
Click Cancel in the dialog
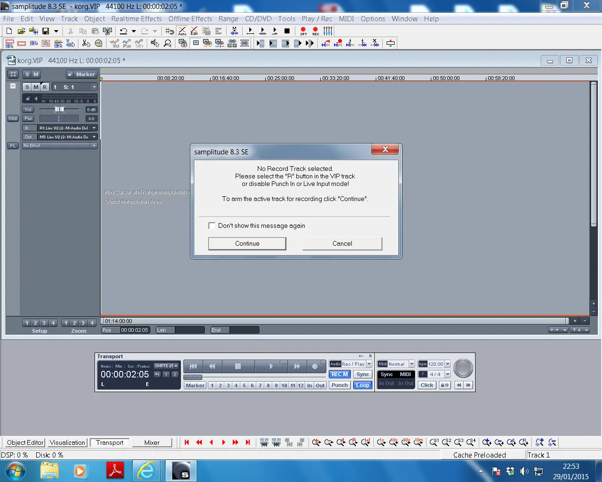tap(342, 243)
